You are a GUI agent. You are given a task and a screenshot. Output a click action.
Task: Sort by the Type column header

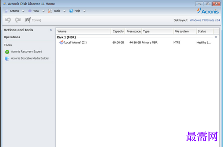[x=158, y=31]
